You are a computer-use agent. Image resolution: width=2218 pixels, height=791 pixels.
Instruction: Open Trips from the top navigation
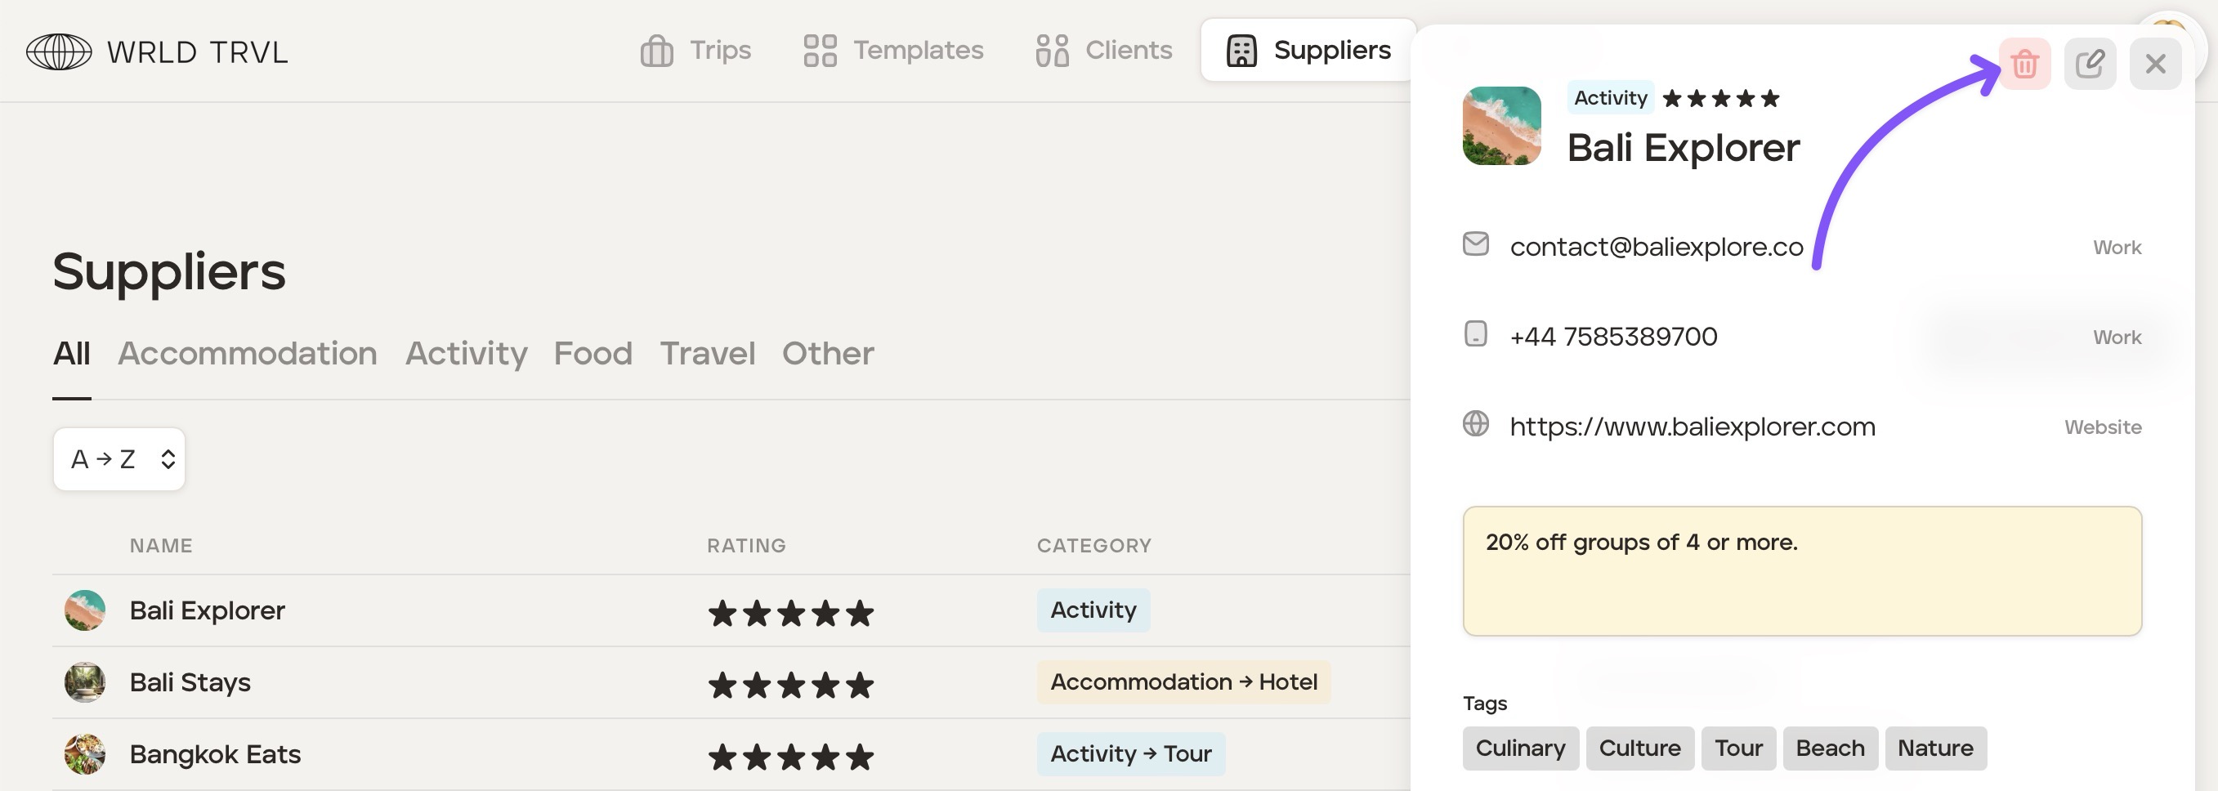[x=695, y=51]
